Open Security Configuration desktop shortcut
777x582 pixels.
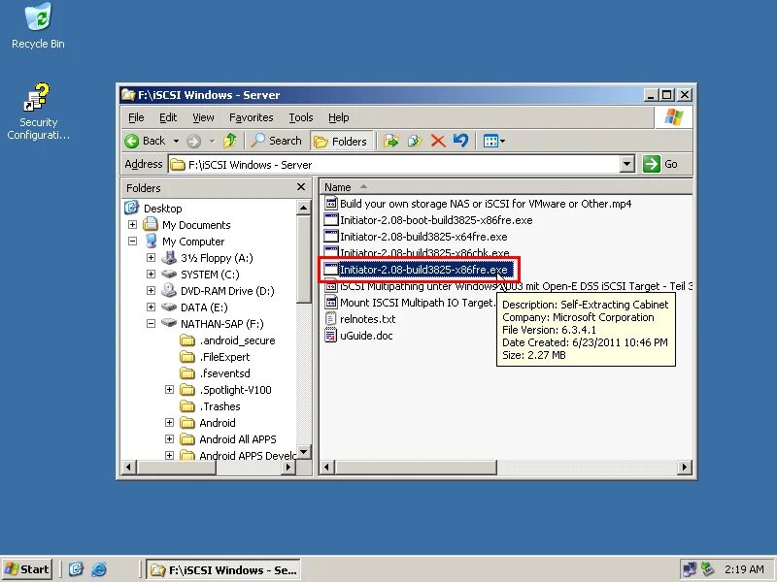38,112
